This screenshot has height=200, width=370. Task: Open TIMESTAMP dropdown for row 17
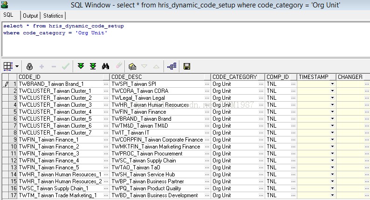click(332, 195)
